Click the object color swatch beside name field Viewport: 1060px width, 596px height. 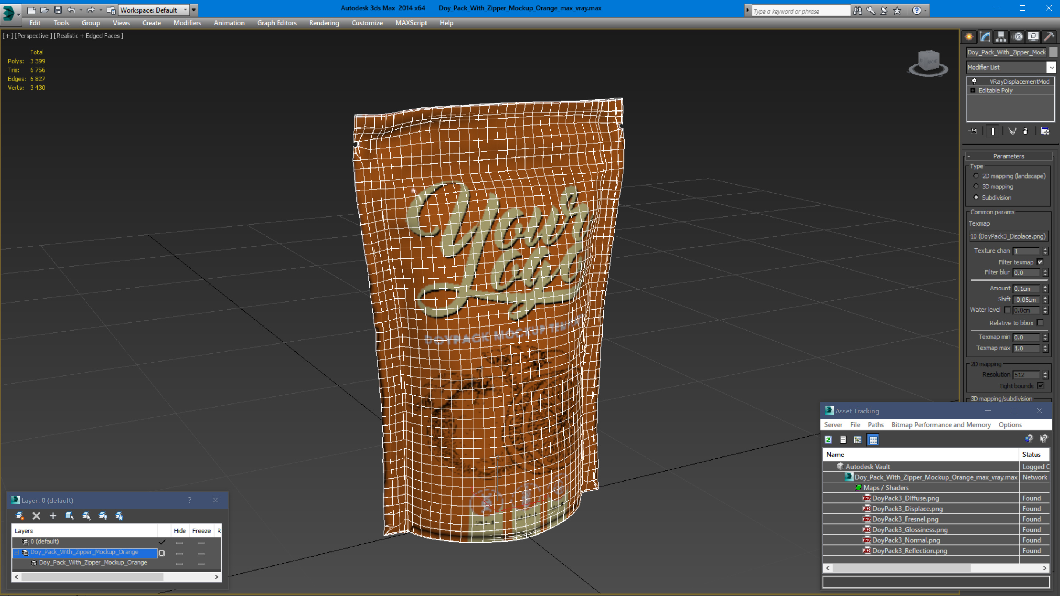pyautogui.click(x=1053, y=52)
